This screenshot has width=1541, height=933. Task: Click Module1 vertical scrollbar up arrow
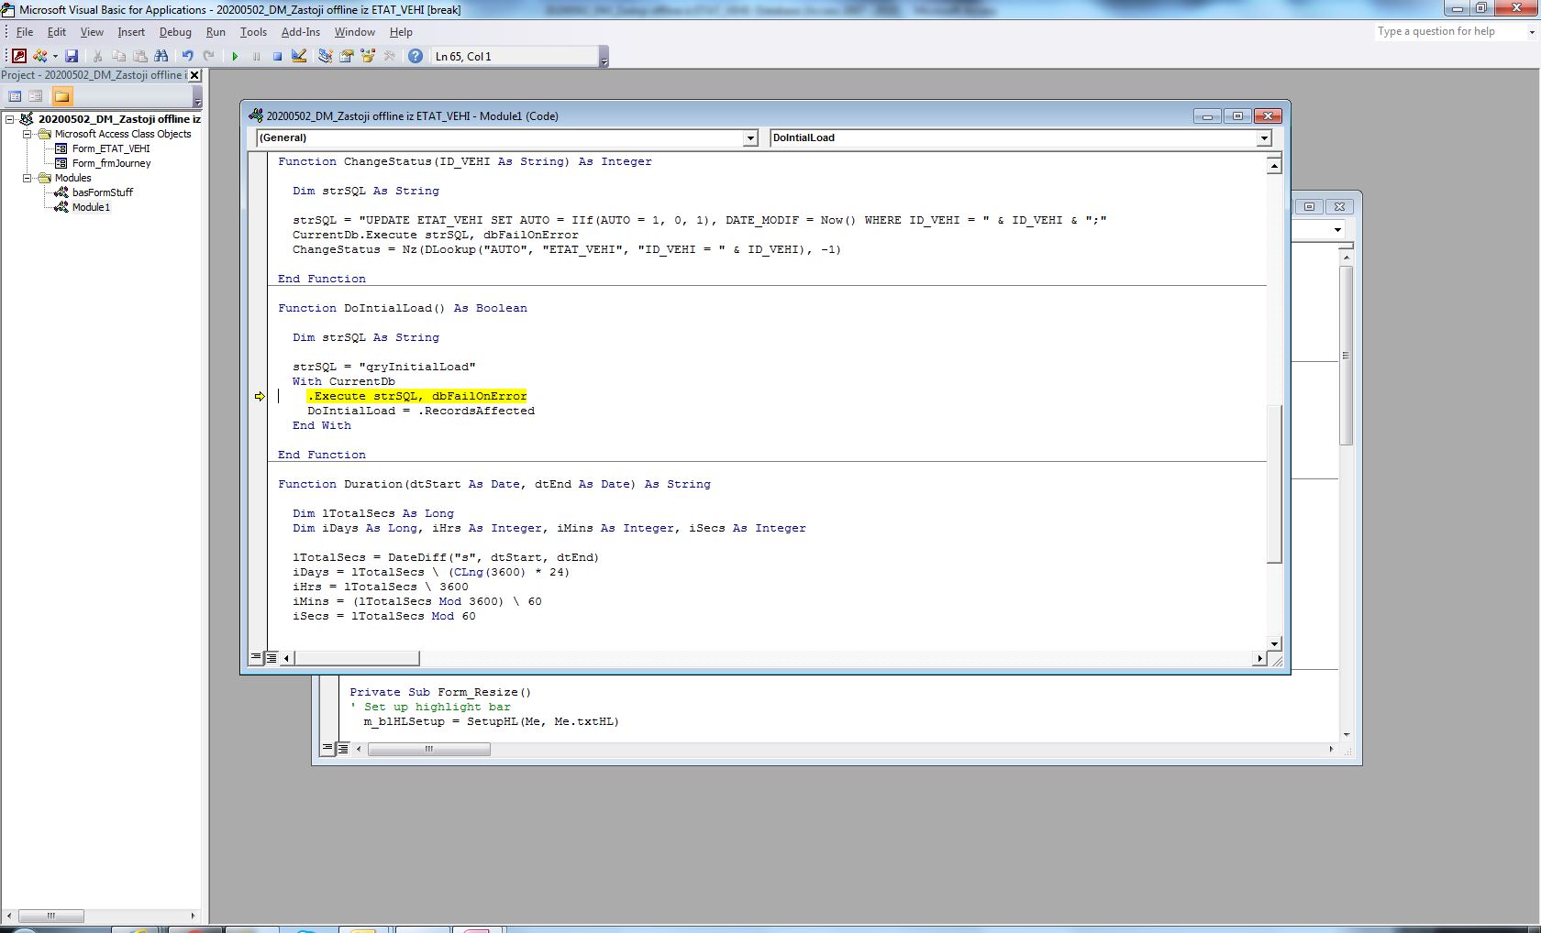point(1274,166)
